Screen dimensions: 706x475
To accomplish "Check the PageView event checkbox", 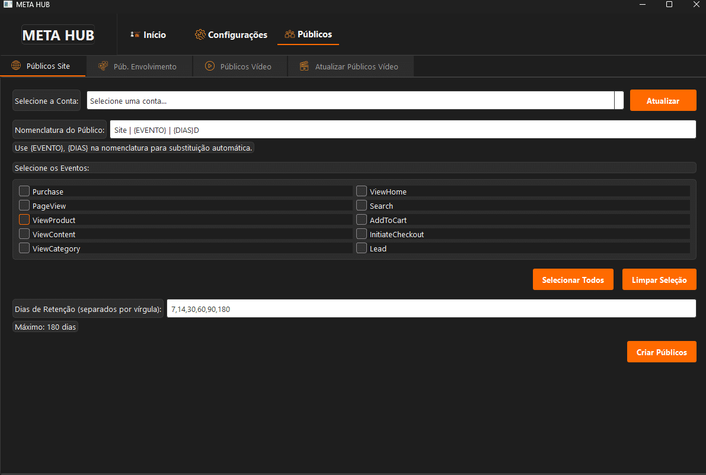I will point(24,206).
